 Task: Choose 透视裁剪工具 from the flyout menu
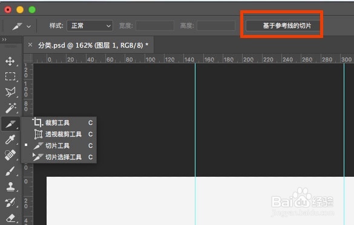click(x=59, y=134)
